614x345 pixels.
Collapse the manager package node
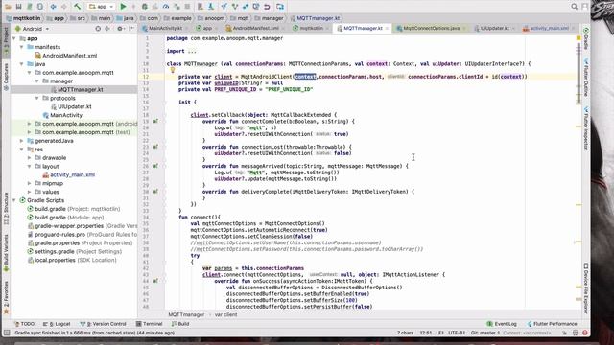point(37,80)
